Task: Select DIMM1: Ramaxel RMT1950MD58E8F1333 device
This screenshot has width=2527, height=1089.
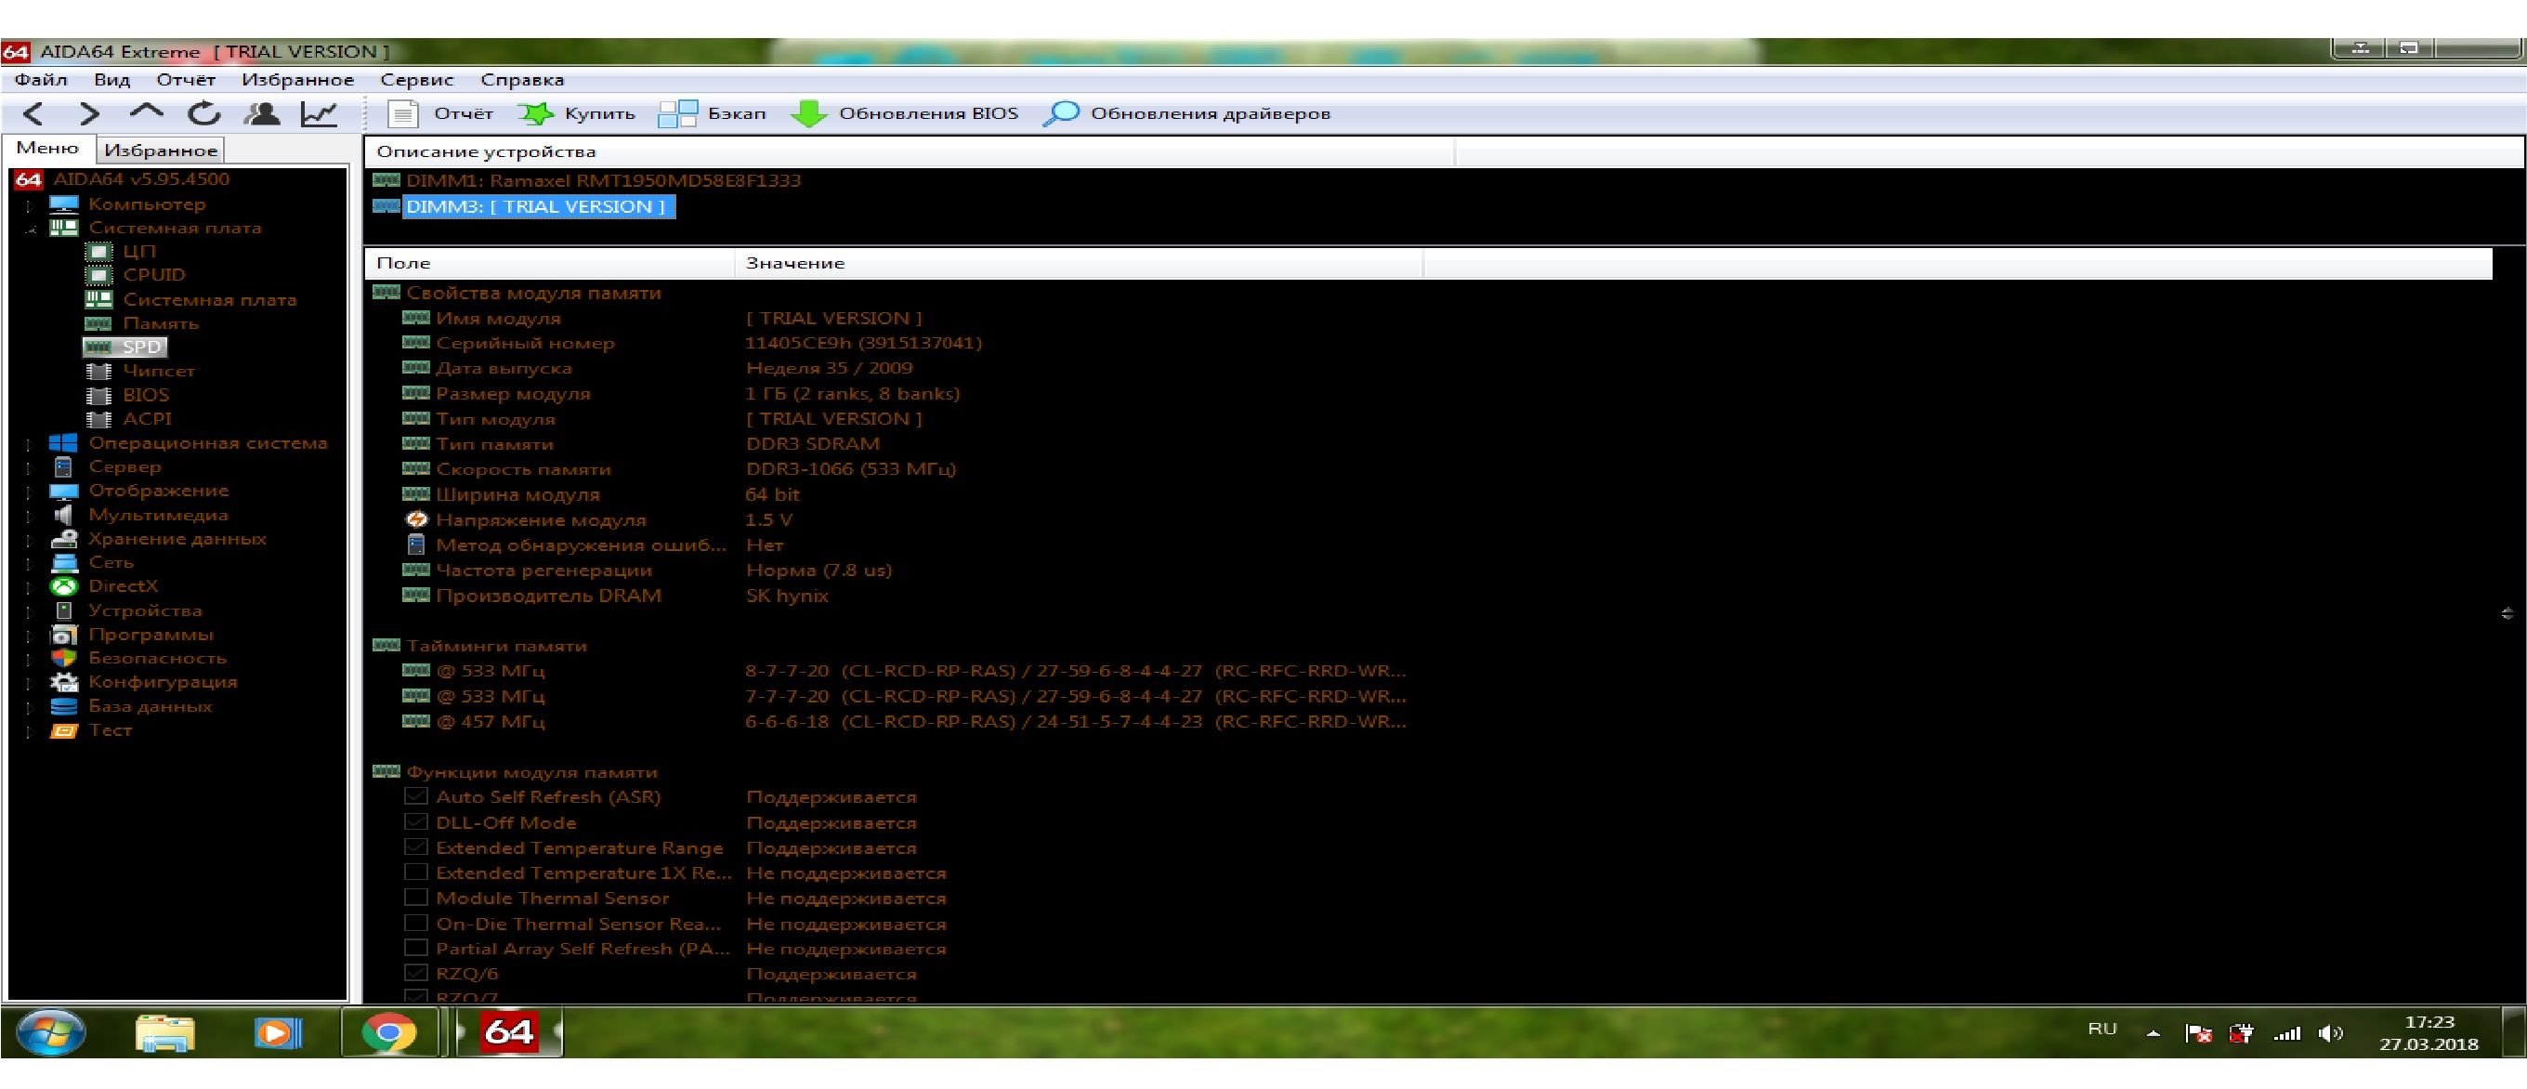Action: tap(603, 180)
